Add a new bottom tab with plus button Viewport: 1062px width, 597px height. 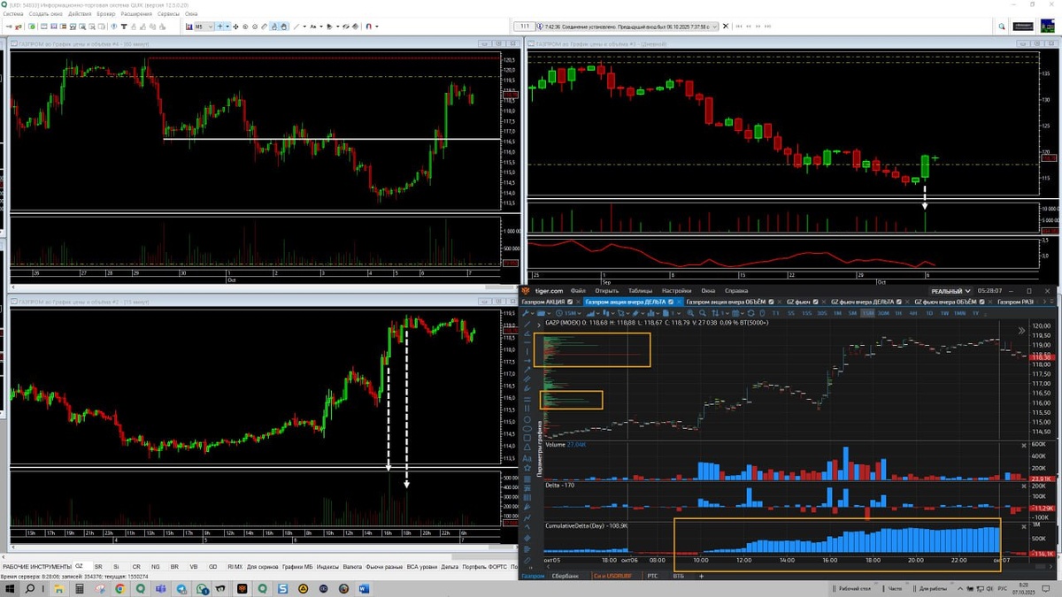point(701,576)
